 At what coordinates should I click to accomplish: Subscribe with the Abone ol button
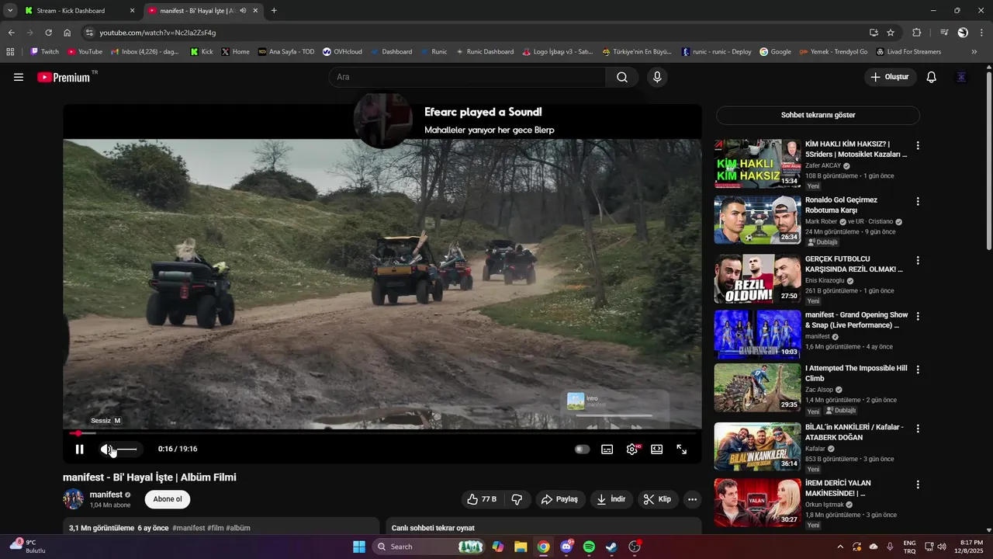pos(168,499)
